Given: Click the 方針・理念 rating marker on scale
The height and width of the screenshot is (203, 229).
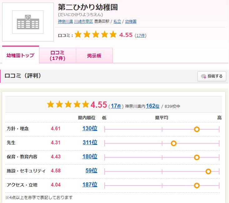Looking at the screenshot, I should point(197,129).
